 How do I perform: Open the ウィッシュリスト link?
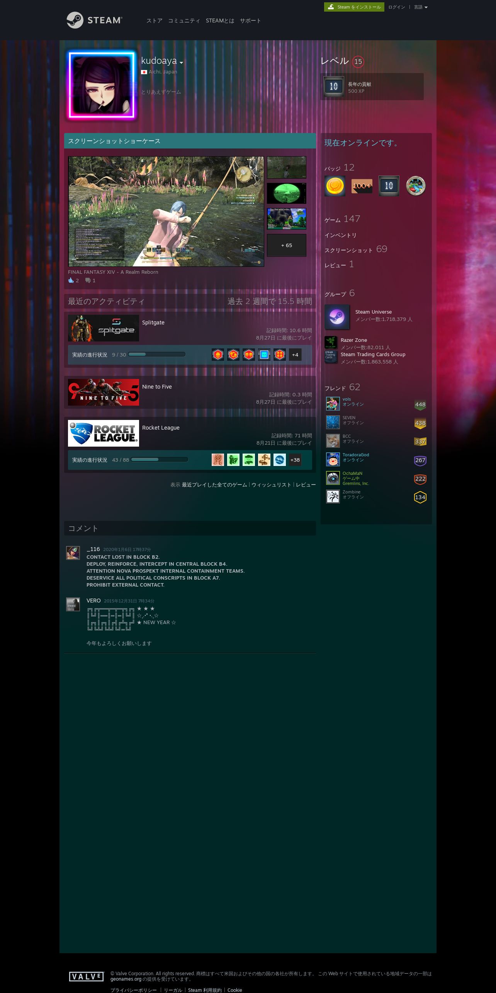272,485
